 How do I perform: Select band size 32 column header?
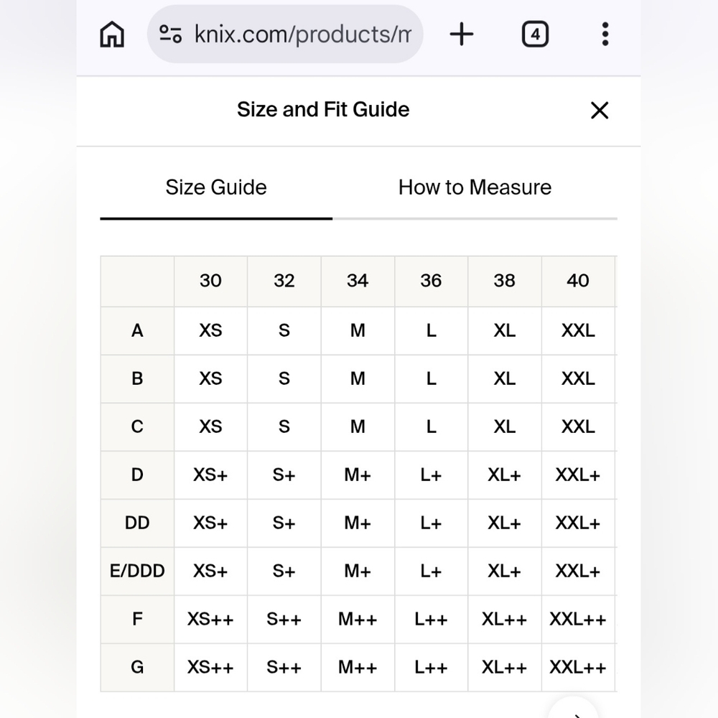click(x=284, y=281)
